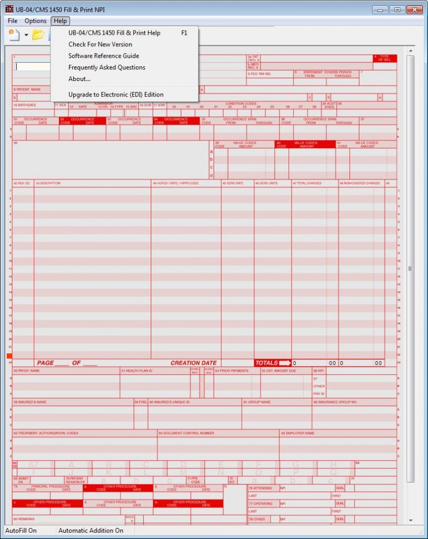Click the Statement Covers Period Through field
This screenshot has width=428, height=539.
pyautogui.click(x=343, y=82)
